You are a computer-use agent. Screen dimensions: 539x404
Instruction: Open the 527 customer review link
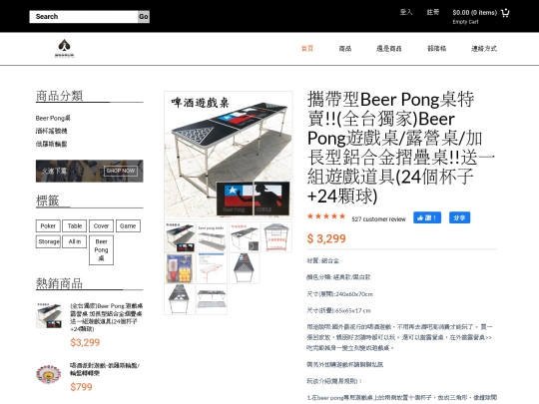378,219
